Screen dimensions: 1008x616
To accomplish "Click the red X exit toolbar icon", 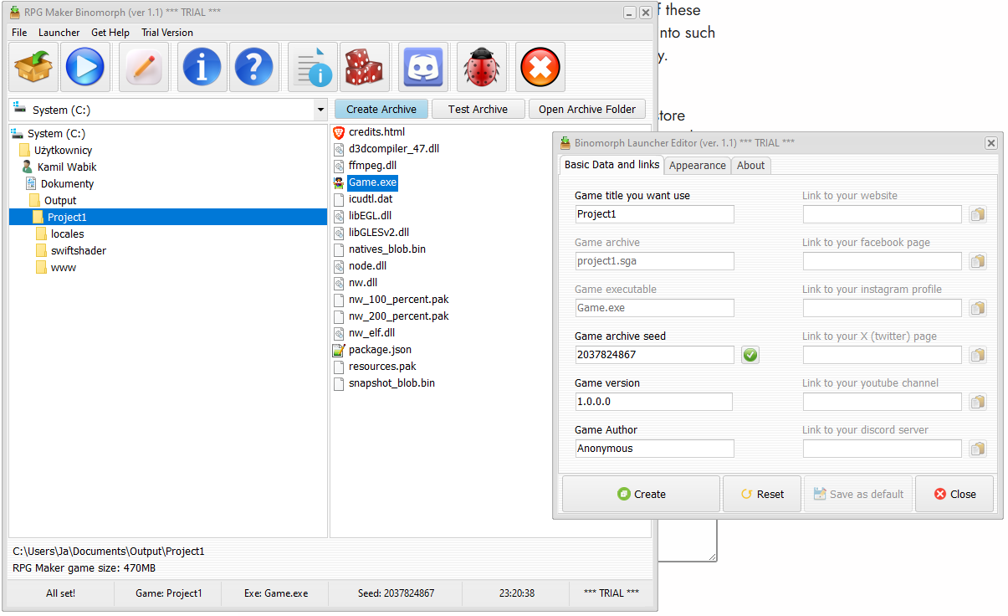I will point(540,67).
